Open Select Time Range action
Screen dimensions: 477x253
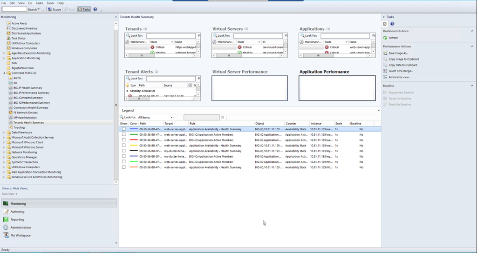[x=401, y=71]
